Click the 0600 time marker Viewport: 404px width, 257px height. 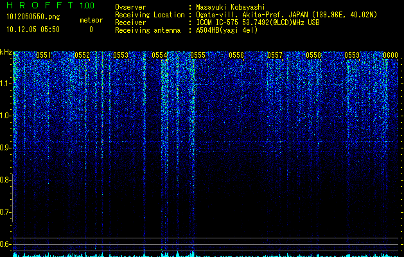click(x=391, y=55)
